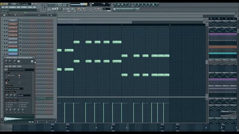Open the sample file browse icon in Channel settings
This screenshot has width=239, height=134.
click(x=6, y=70)
